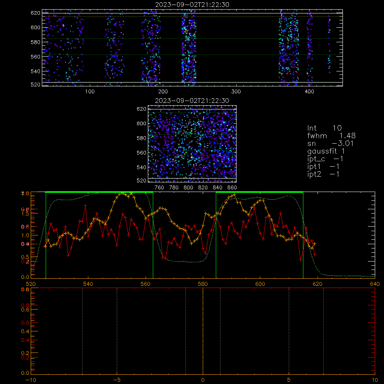Image resolution: width=384 pixels, height=384 pixels.
Task: Click the top plot title 2023-09-02T21:22:30
Action: pyautogui.click(x=192, y=5)
